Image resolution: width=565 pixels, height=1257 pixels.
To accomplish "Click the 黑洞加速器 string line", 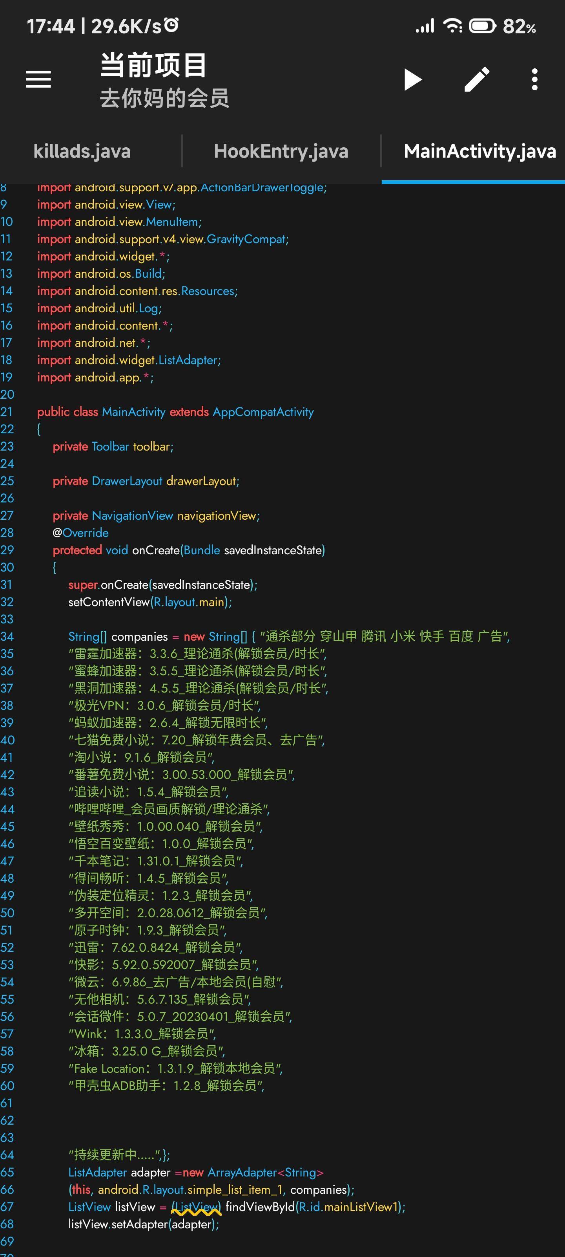I will click(x=199, y=689).
